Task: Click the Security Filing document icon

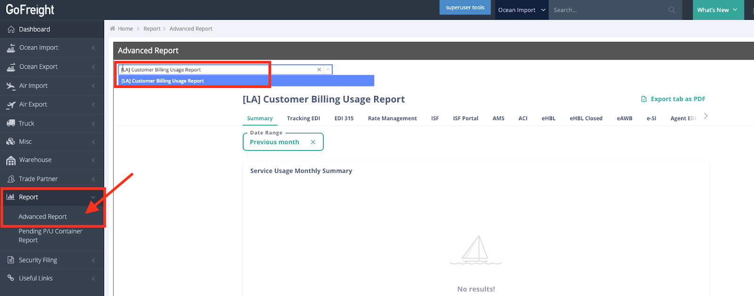Action: [x=11, y=260]
